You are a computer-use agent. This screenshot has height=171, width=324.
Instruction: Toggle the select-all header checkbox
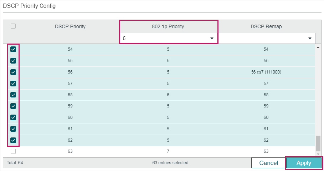click(13, 26)
